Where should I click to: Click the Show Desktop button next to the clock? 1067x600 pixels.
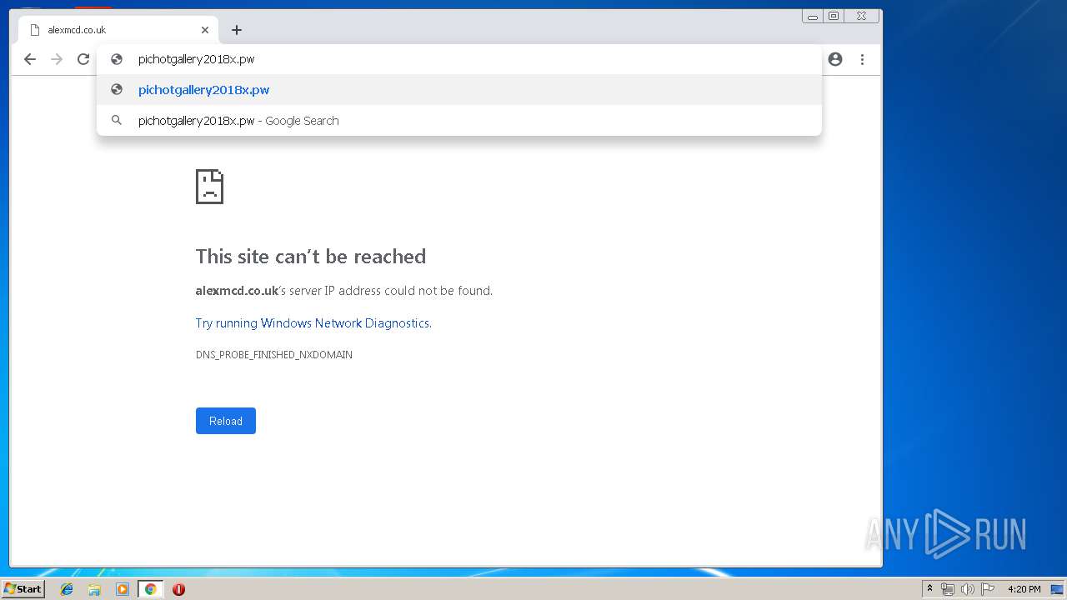[x=1057, y=589]
